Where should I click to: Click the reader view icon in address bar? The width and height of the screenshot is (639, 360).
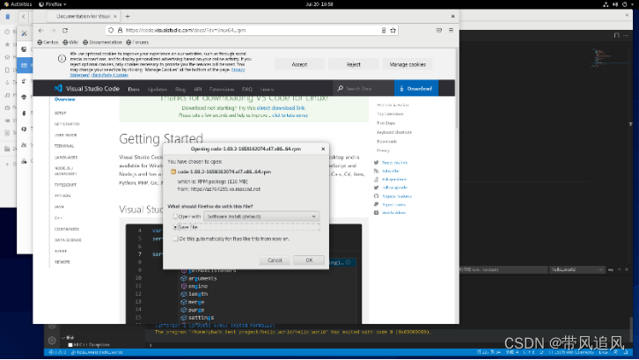click(x=384, y=30)
